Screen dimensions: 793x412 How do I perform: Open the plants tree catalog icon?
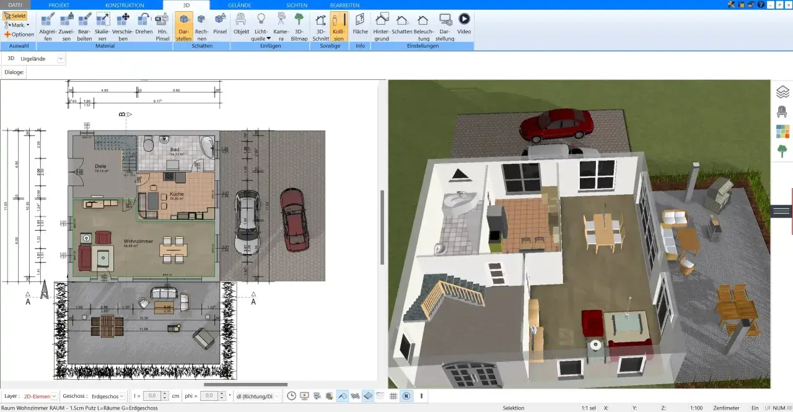pos(782,151)
